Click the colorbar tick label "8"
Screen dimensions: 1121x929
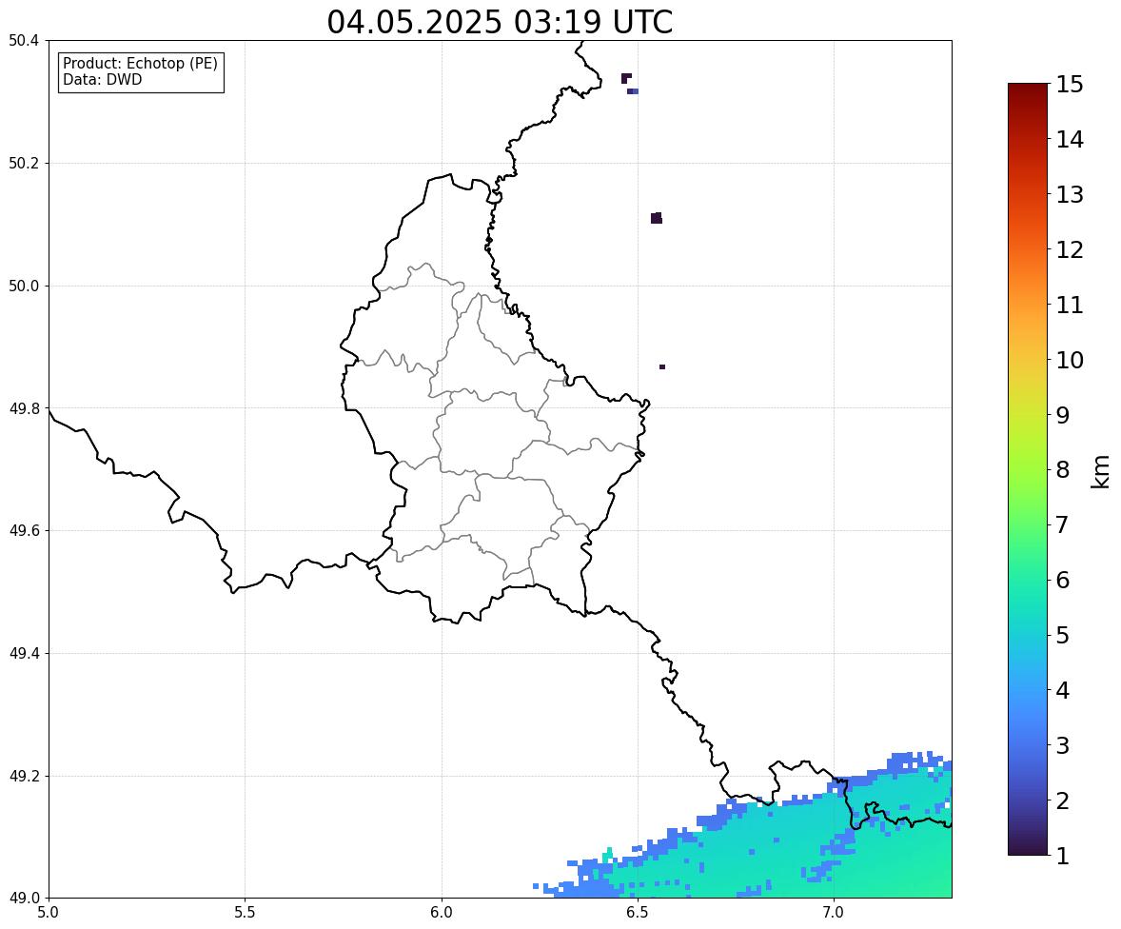[x=1063, y=470]
